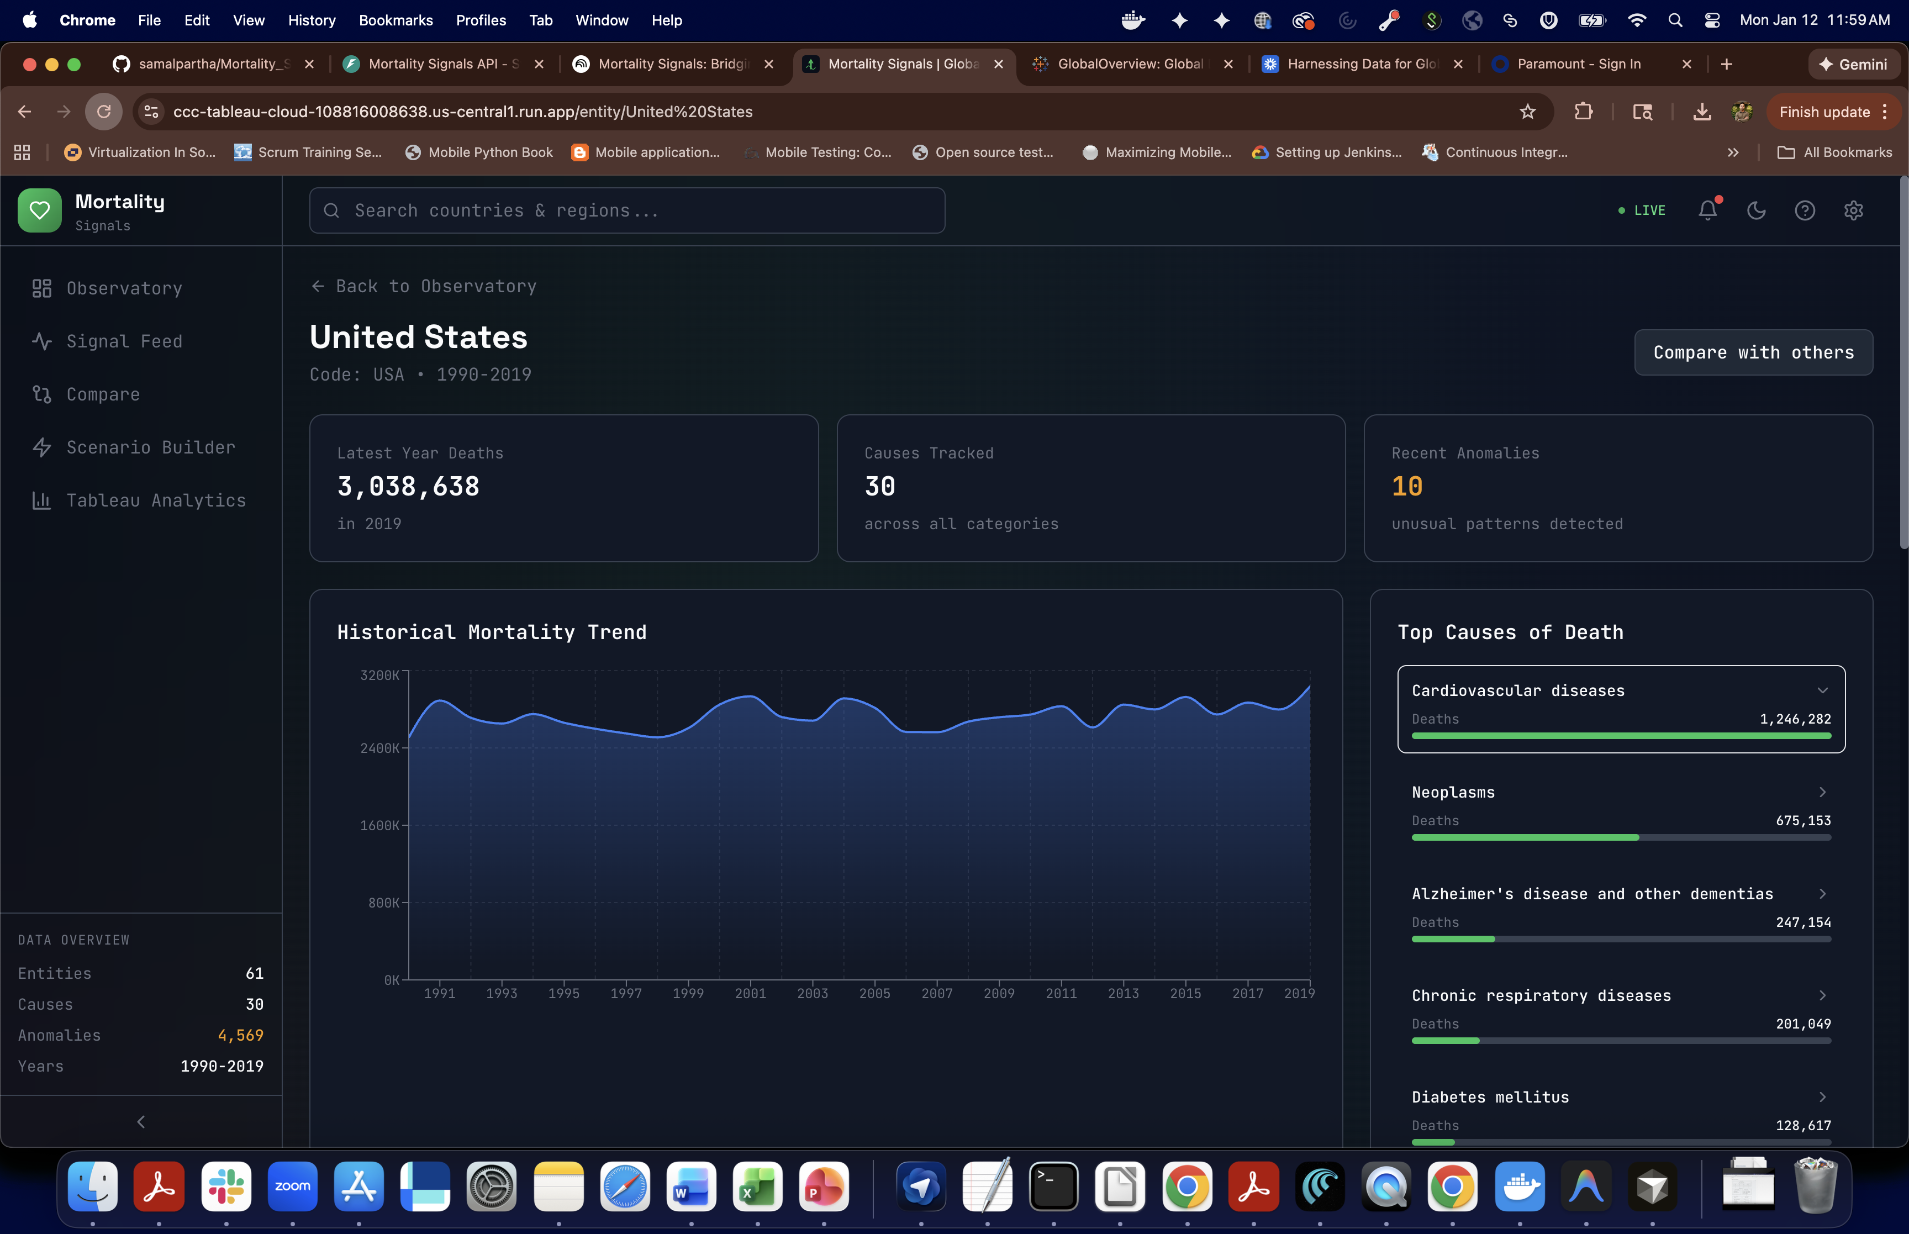
Task: Open Observatory from sidebar
Action: click(124, 288)
